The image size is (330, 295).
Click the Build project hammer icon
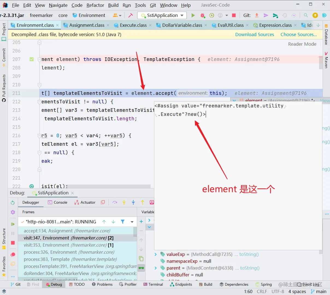coord(131,15)
